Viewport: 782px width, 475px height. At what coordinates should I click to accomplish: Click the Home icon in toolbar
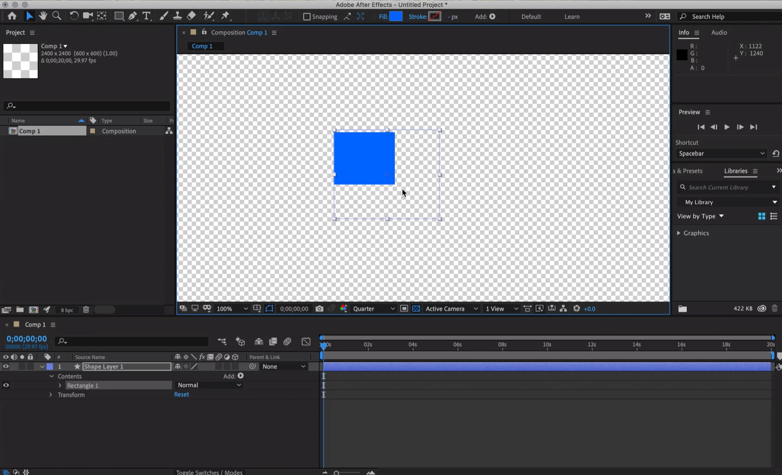coord(12,16)
